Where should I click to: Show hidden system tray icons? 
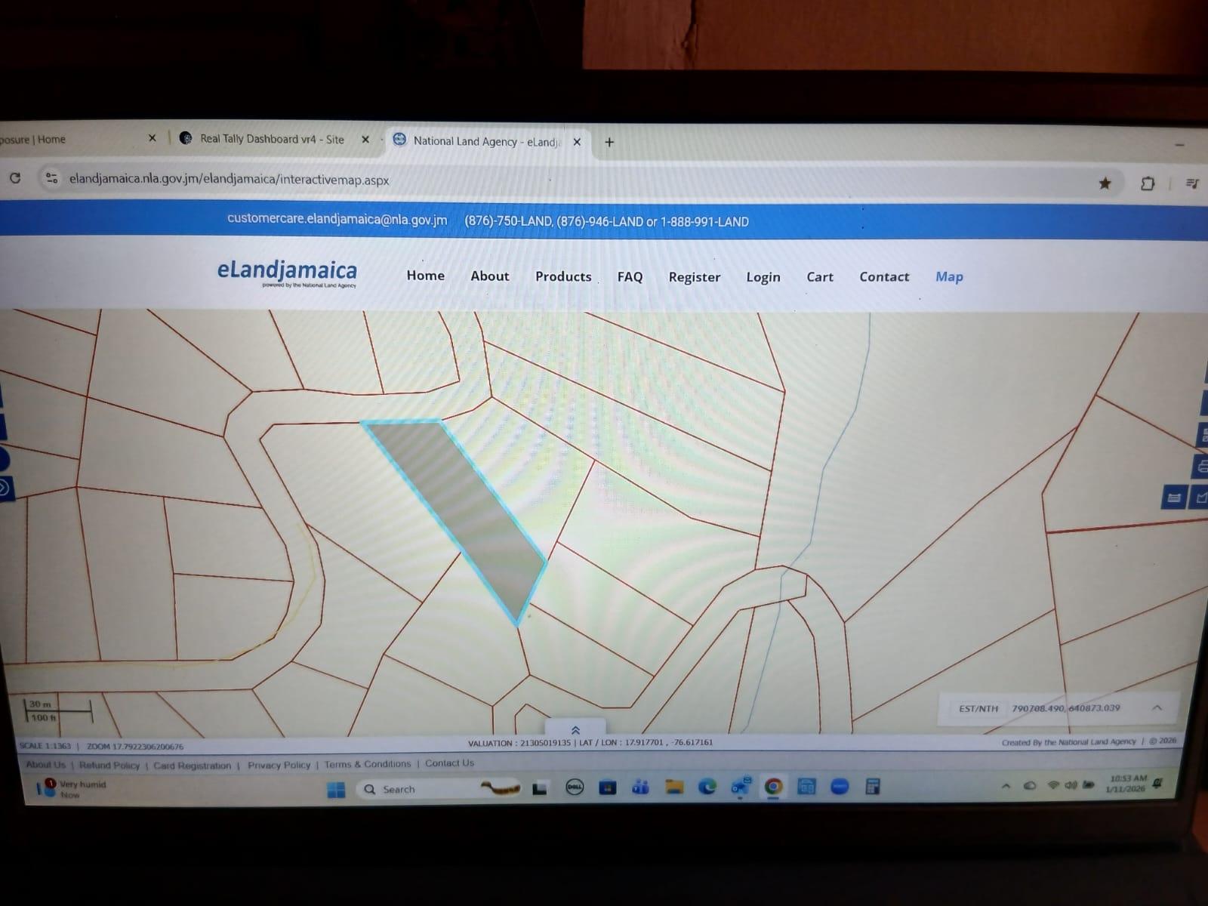click(x=1006, y=786)
